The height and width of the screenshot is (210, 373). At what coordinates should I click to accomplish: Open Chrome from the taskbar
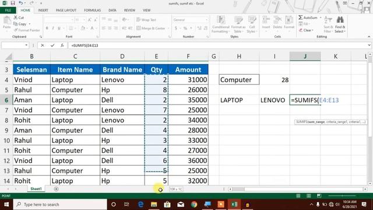[x=194, y=204]
